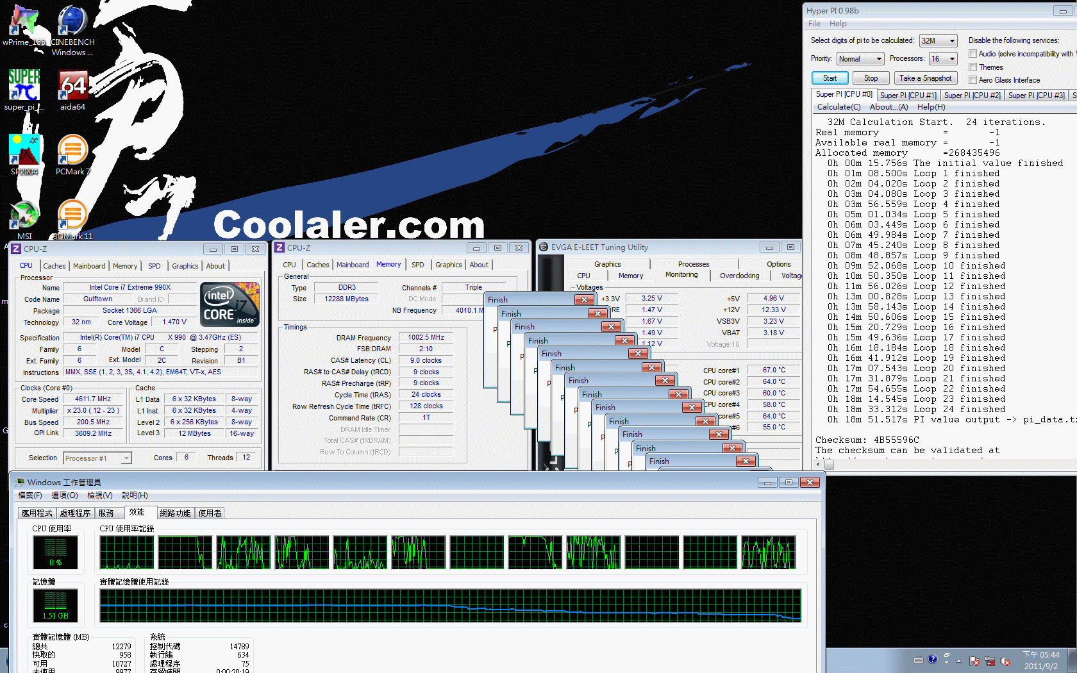Image resolution: width=1077 pixels, height=673 pixels.
Task: Open the help tray icon in taskbar
Action: point(932,659)
